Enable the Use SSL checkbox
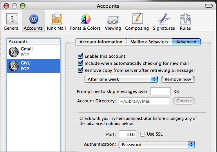Screen dimensions: 217x152 pos(143,134)
